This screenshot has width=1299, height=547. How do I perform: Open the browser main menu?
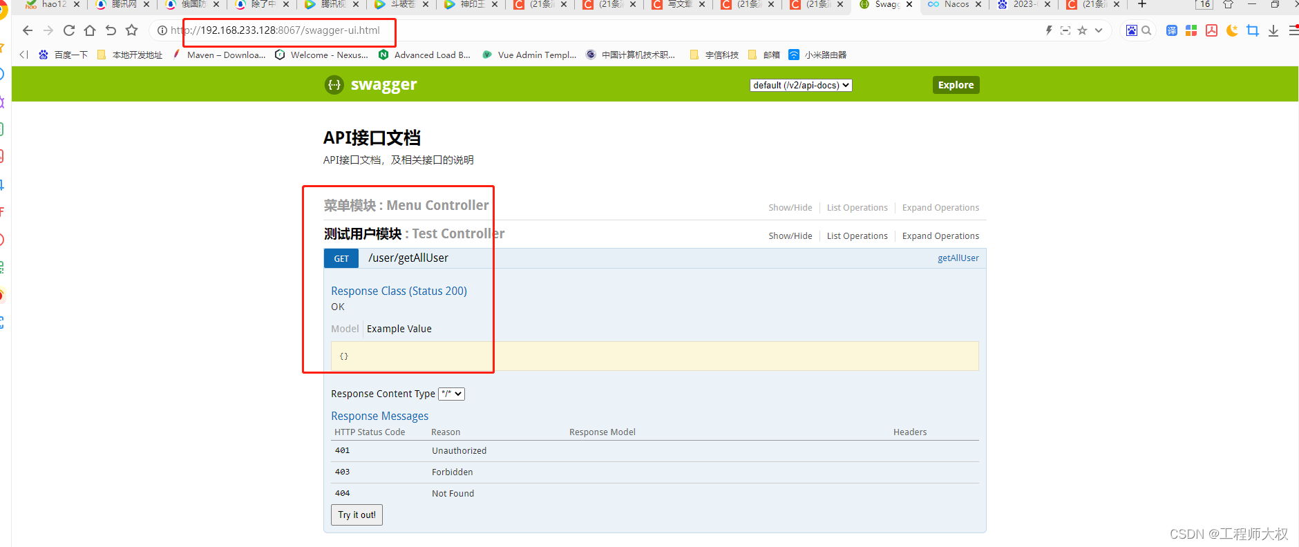click(1293, 30)
